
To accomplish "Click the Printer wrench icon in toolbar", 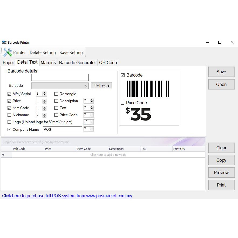I will pos(8,52).
